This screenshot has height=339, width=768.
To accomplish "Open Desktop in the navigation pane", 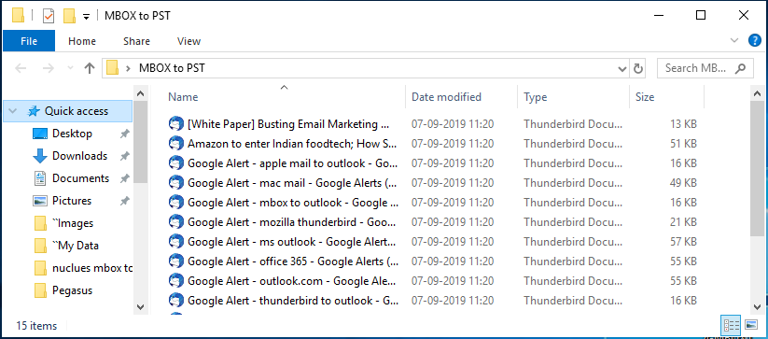I will [x=72, y=134].
